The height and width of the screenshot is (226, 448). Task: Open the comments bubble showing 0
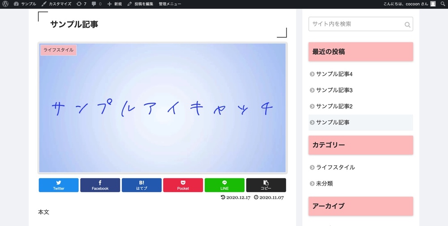[x=97, y=4]
